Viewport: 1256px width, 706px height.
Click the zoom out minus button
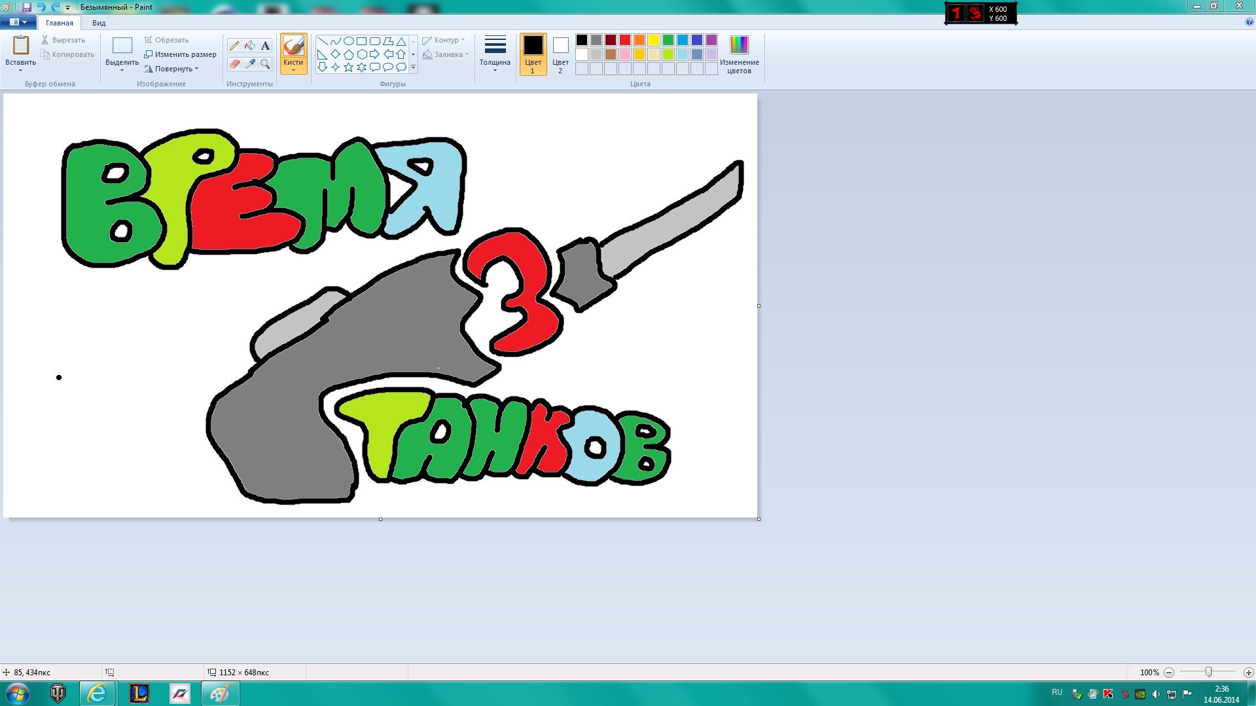click(1169, 672)
